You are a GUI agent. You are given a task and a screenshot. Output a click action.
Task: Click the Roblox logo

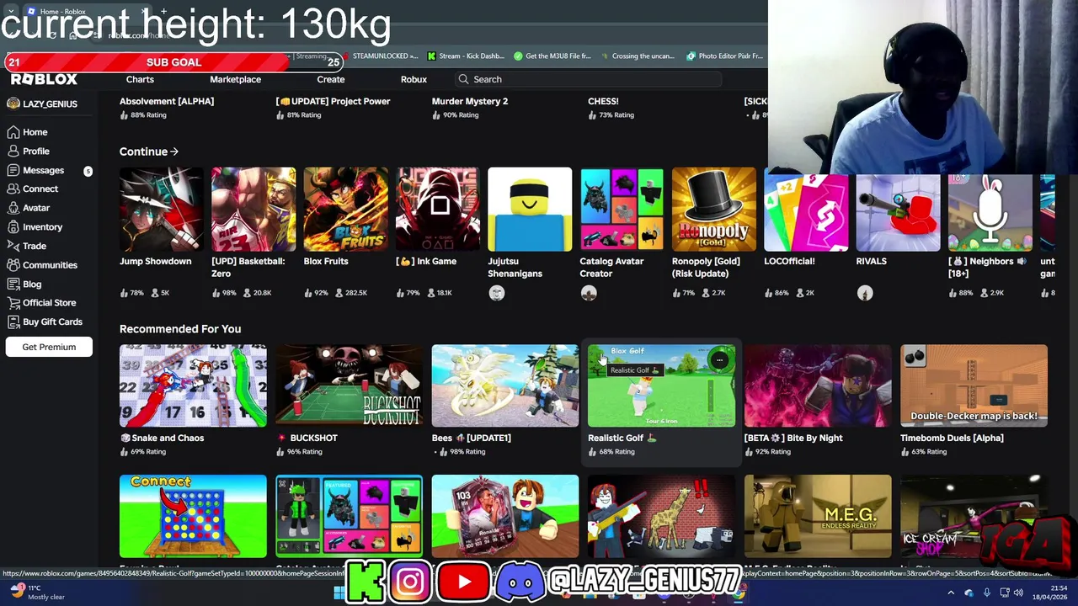pos(44,79)
